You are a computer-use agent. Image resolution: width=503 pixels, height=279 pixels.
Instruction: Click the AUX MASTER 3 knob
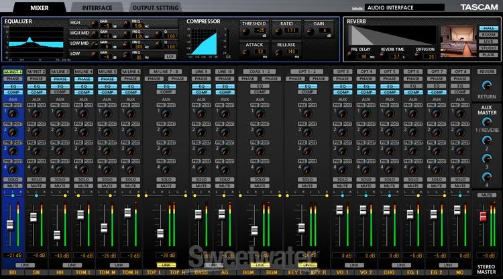click(487, 159)
